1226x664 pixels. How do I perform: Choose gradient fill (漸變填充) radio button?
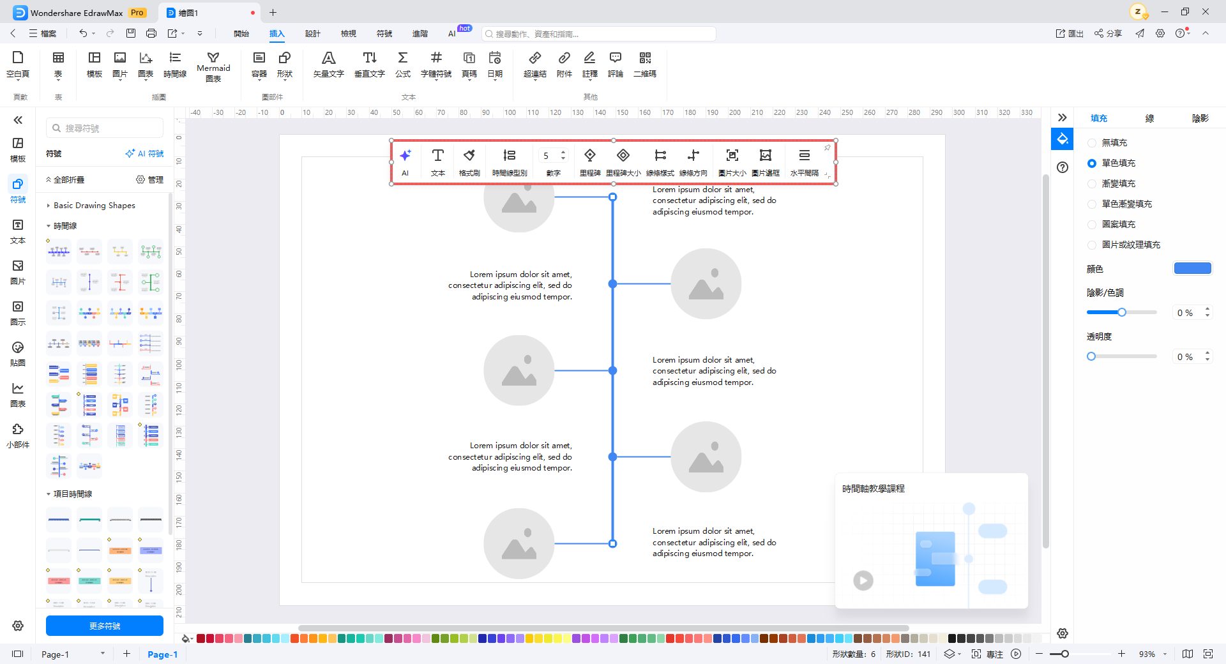1092,184
